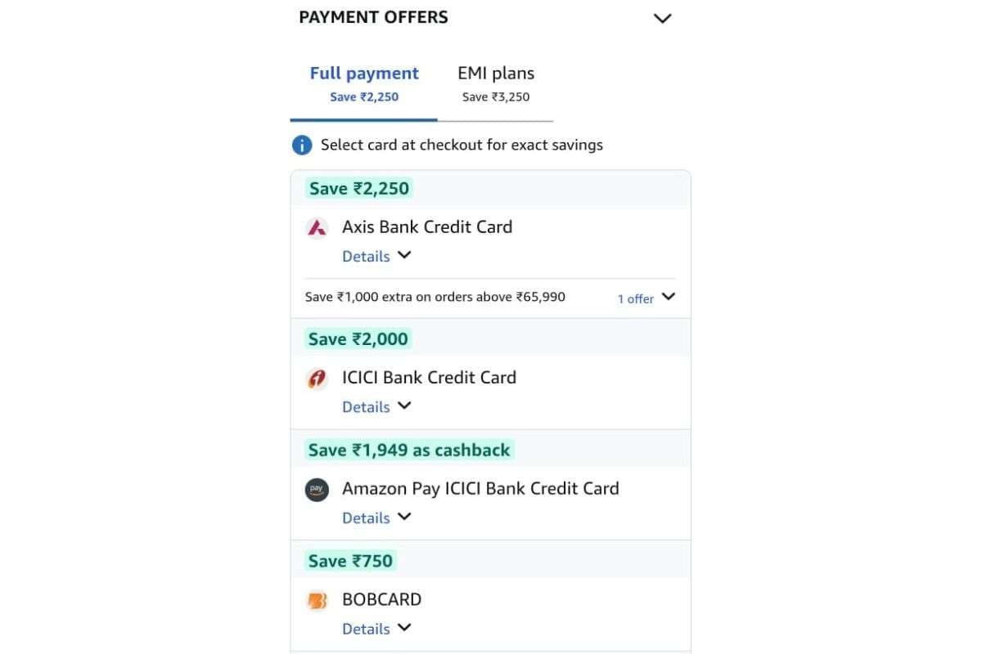Click the Save ₹2,000 badge
The width and height of the screenshot is (982, 654).
pos(358,338)
